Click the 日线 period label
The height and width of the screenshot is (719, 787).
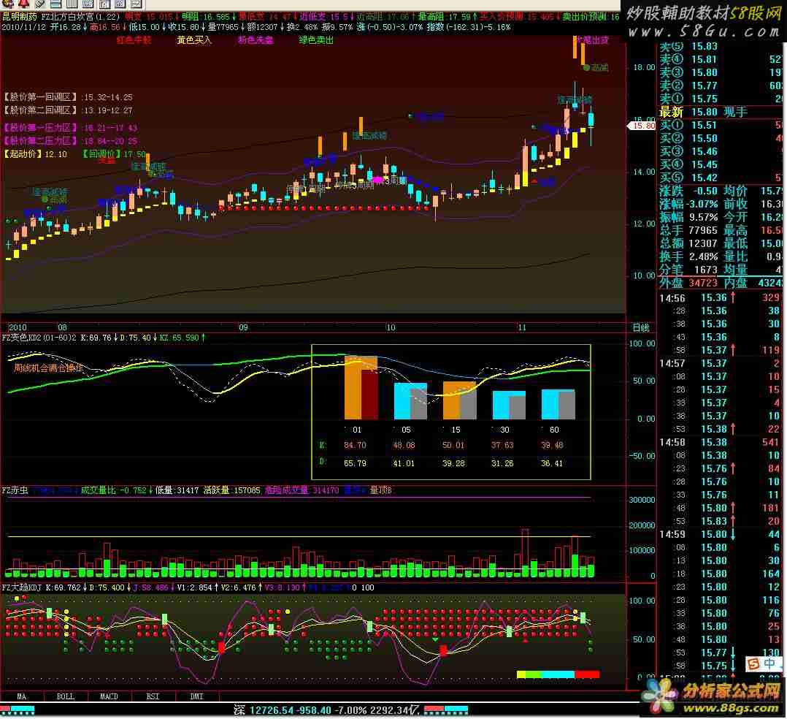pyautogui.click(x=641, y=327)
